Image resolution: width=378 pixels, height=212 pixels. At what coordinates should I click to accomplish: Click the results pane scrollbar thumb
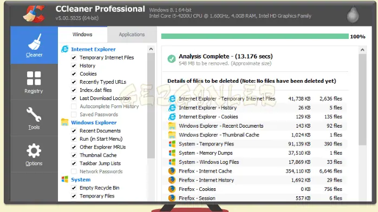click(x=362, y=100)
